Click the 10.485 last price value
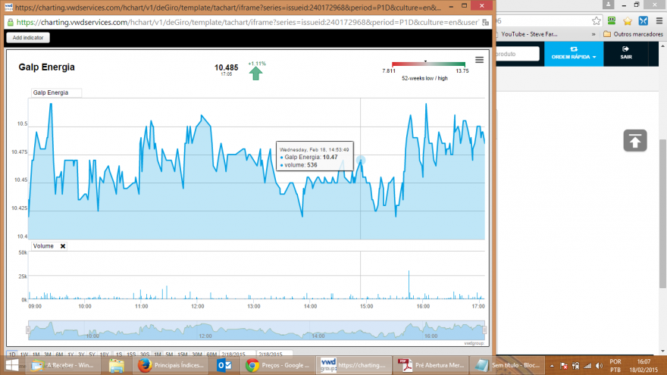This screenshot has width=667, height=375. click(227, 67)
